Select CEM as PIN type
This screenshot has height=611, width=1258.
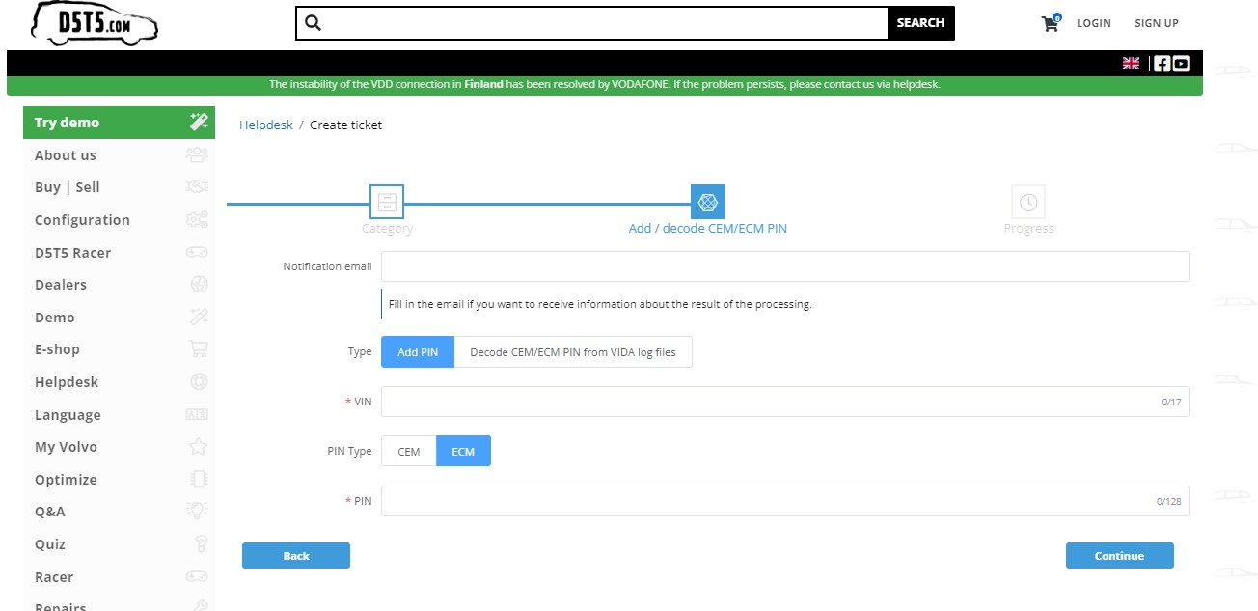(x=409, y=451)
